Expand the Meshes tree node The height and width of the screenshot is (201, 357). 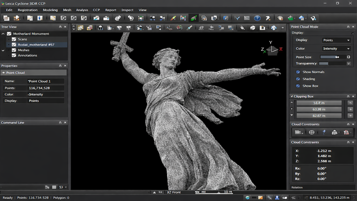[3, 50]
